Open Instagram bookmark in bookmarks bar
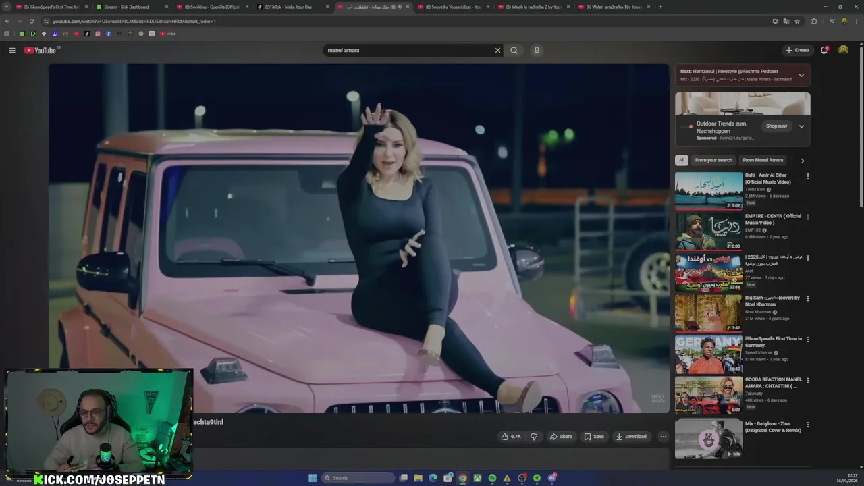The image size is (864, 486). 97,34
